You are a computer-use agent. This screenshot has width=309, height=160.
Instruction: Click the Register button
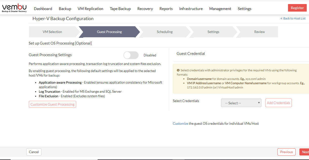297,8
